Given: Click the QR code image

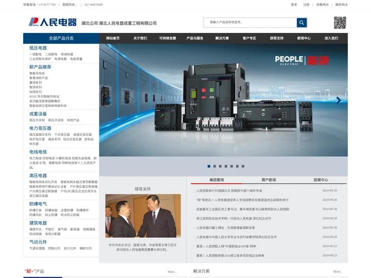Looking at the screenshot, I should (x=340, y=23).
